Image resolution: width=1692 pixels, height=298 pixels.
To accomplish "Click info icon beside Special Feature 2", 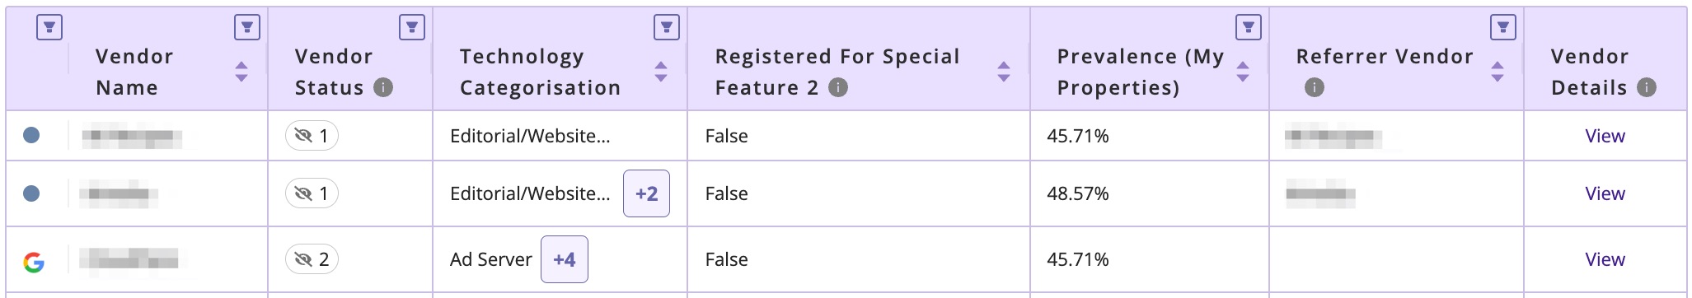I will pyautogui.click(x=838, y=87).
